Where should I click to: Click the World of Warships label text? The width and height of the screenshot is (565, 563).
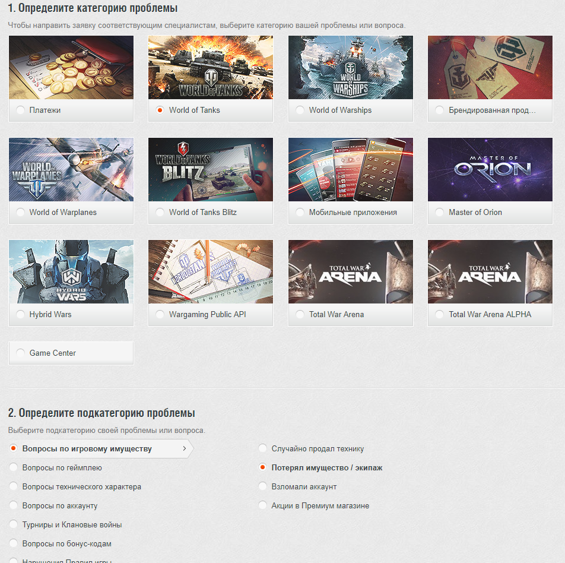[340, 110]
